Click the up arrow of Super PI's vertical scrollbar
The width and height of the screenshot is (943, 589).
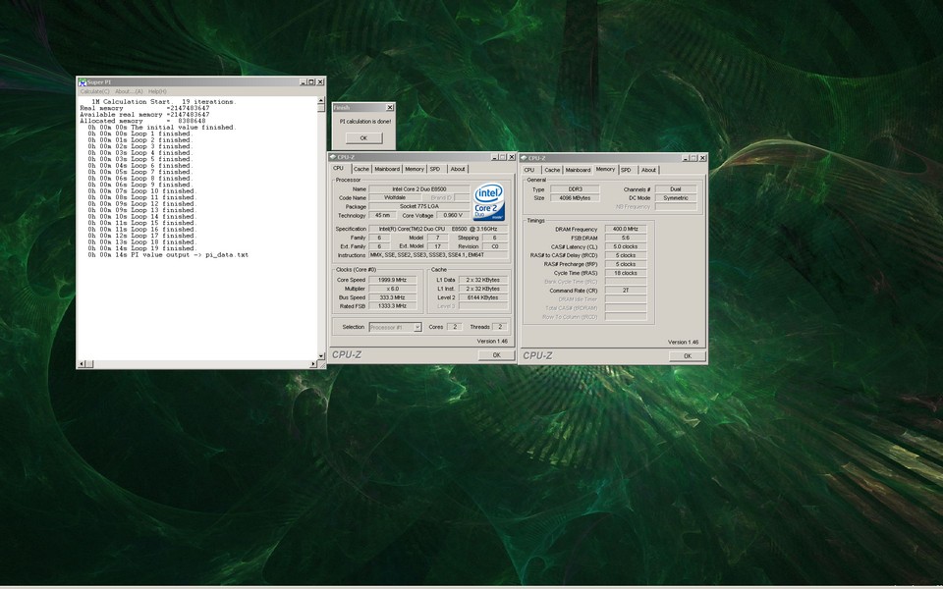click(x=320, y=100)
